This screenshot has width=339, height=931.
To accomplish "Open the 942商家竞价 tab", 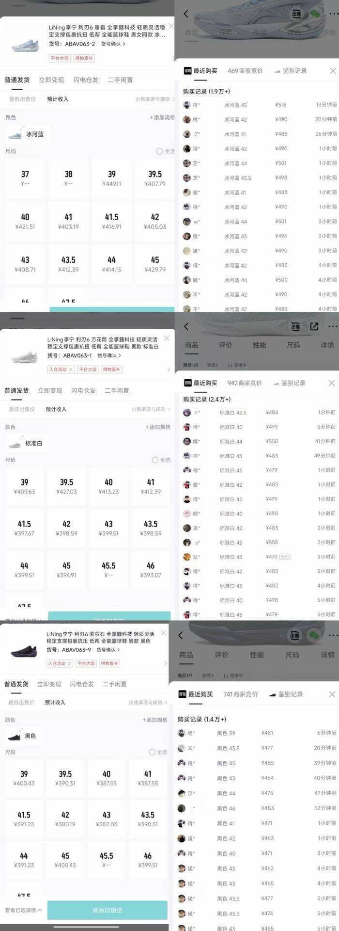I will coord(245,383).
